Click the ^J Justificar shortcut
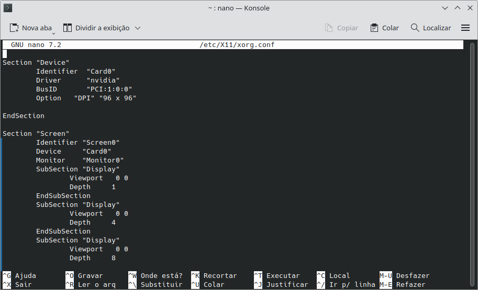This screenshot has width=478, height=290. [281, 285]
